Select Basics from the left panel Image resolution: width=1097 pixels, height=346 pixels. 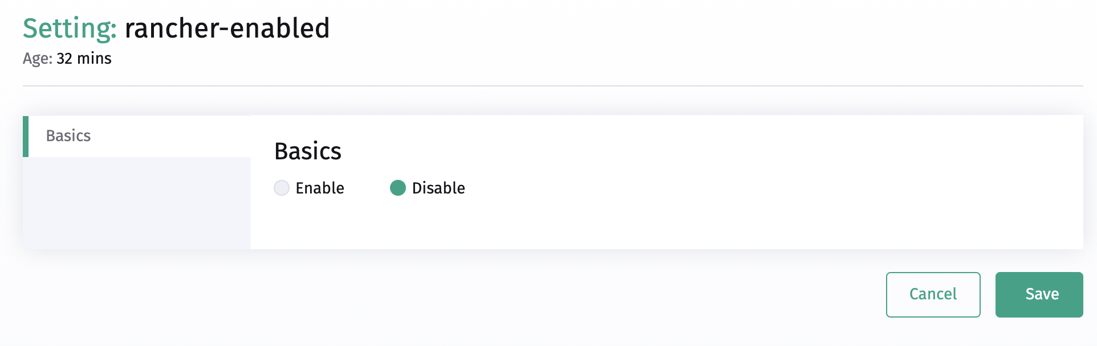(x=67, y=136)
